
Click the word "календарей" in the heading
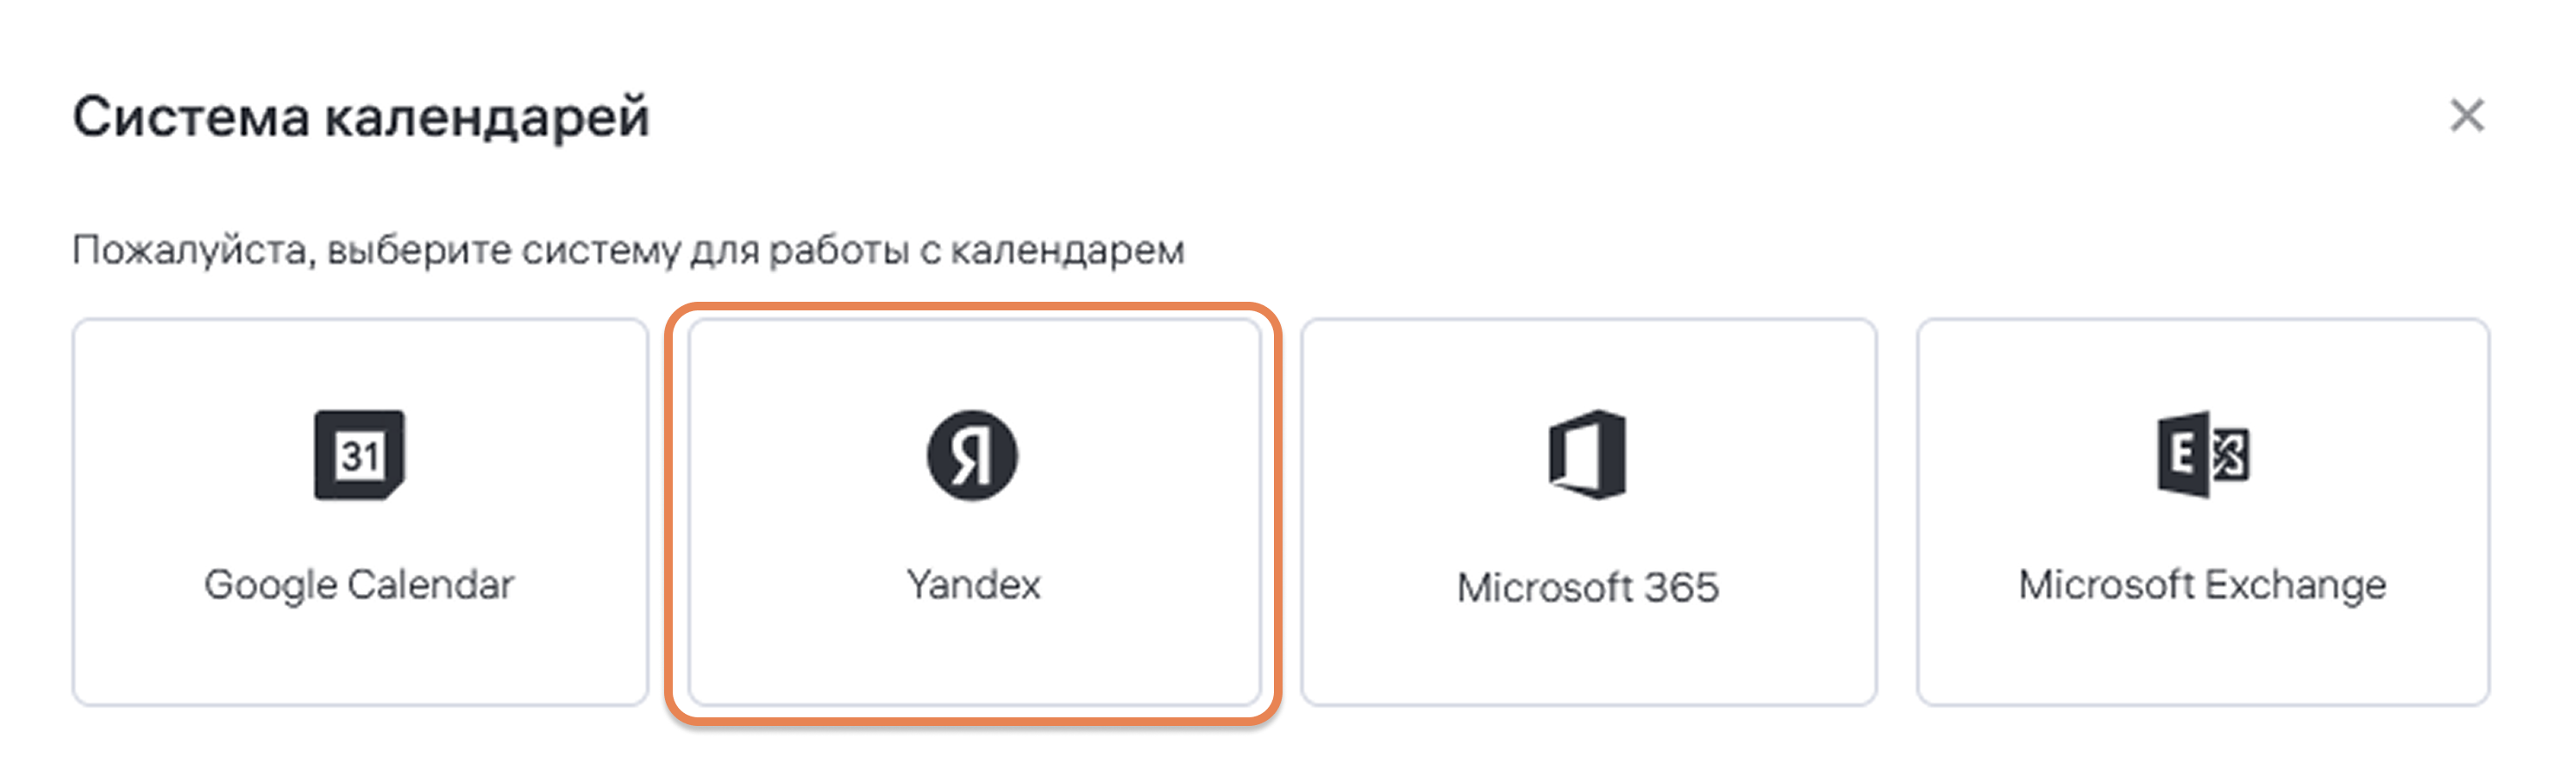pos(487,117)
